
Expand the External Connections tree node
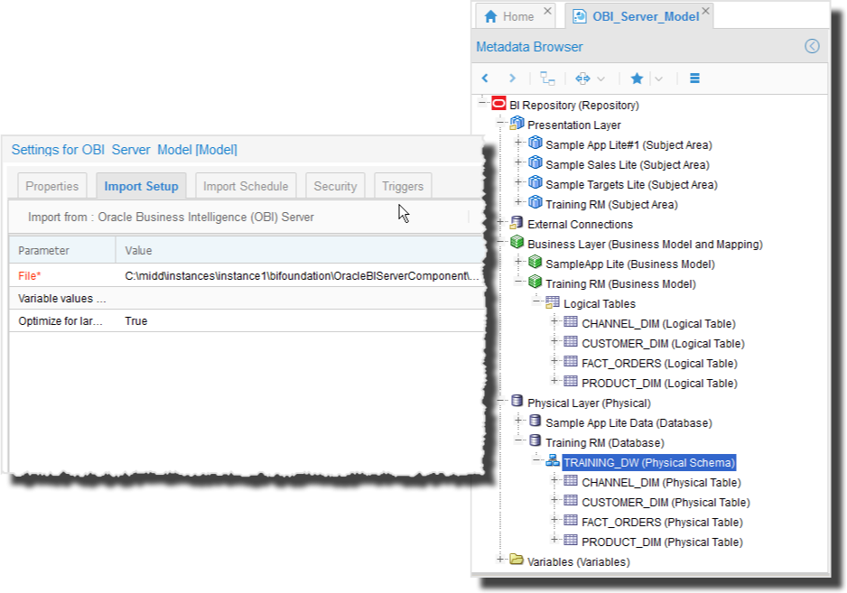(501, 223)
